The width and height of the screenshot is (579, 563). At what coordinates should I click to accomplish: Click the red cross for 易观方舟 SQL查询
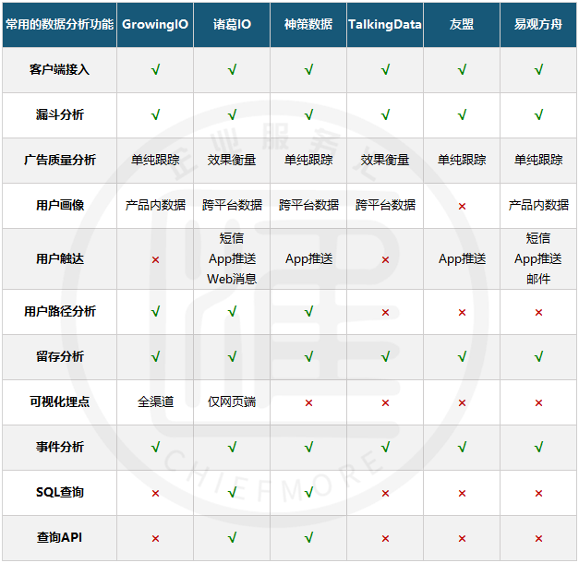point(538,494)
